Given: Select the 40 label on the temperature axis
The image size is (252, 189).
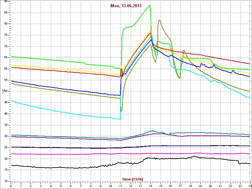Looking at the screenshot, I should tap(6, 114).
